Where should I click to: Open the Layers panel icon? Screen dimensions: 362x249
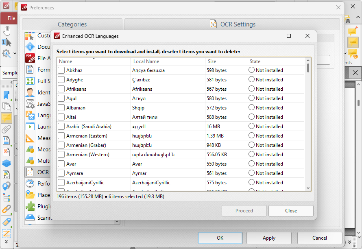[x=7, y=164]
